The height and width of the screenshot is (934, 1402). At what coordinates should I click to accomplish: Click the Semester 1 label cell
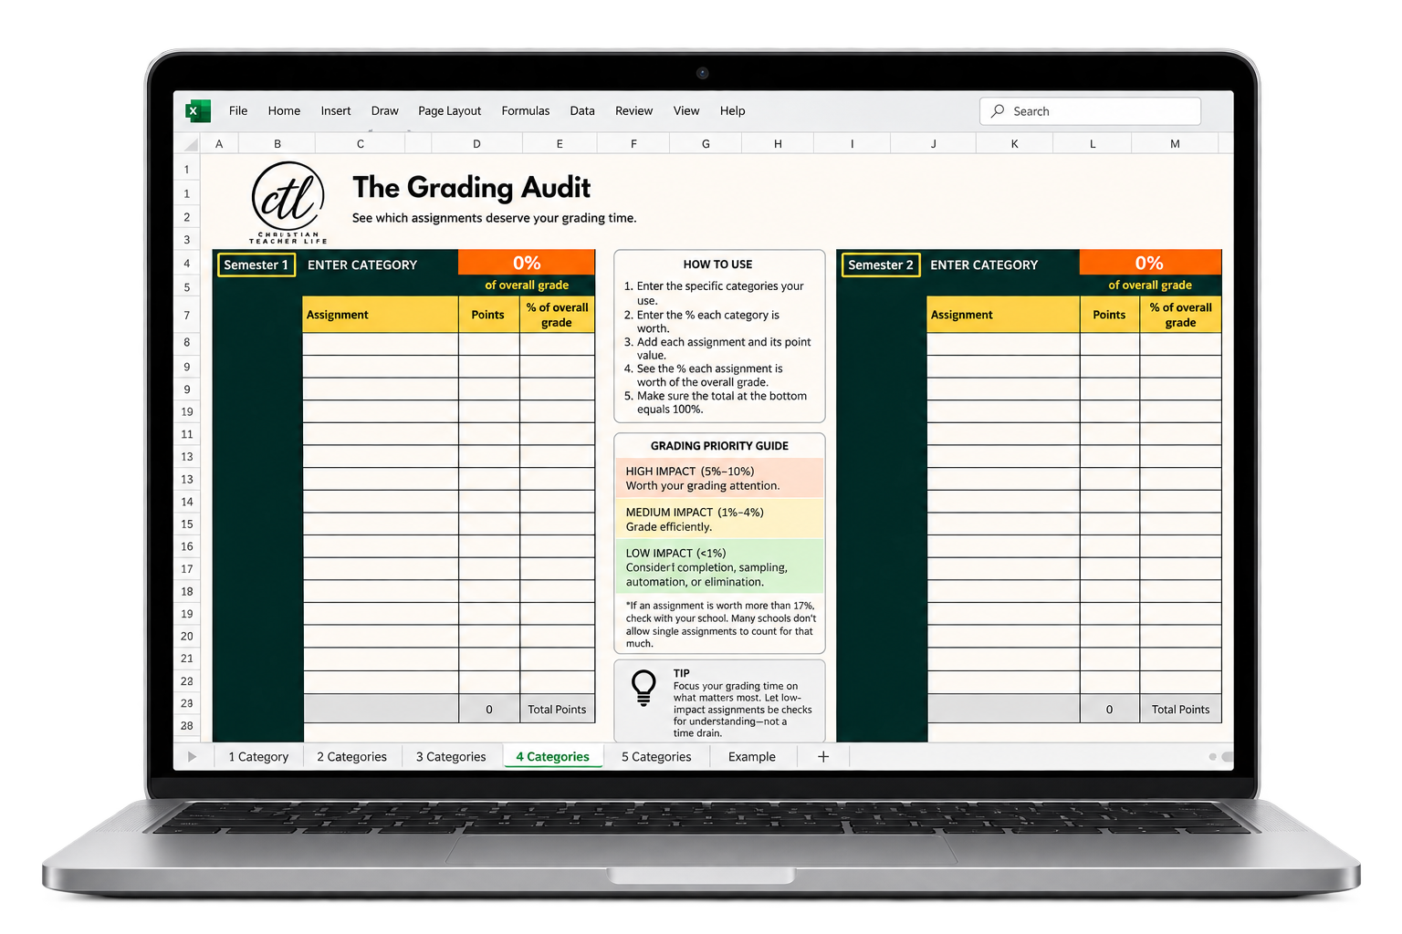256,265
